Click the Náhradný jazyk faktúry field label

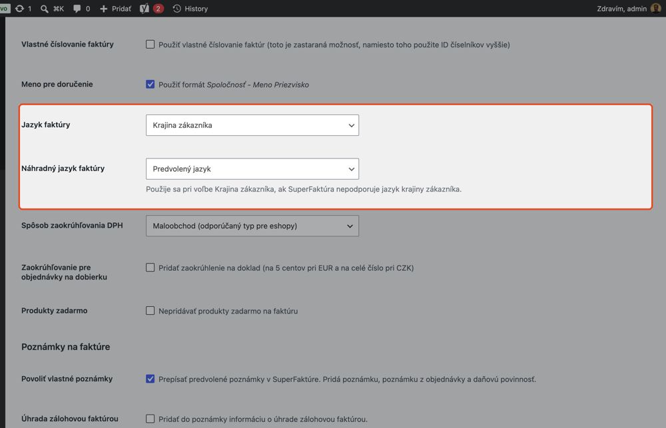tap(63, 168)
